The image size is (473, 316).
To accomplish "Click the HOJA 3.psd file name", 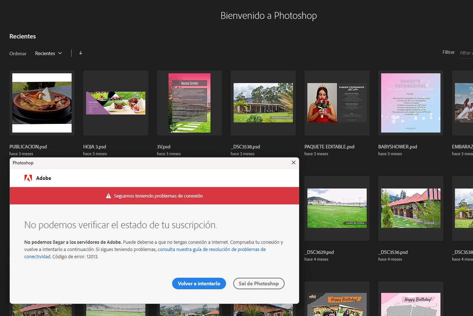I will pyautogui.click(x=95, y=147).
